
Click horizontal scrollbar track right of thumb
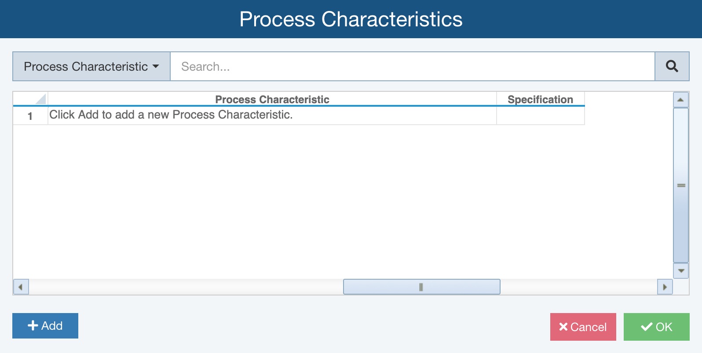click(x=578, y=287)
